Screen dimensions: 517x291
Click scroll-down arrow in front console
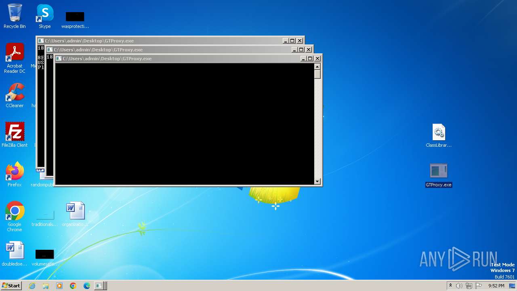(x=317, y=181)
